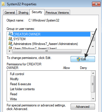The image size is (102, 112).
Task: Click the System32 folder icon in title bar
Action: [x=3, y=4]
